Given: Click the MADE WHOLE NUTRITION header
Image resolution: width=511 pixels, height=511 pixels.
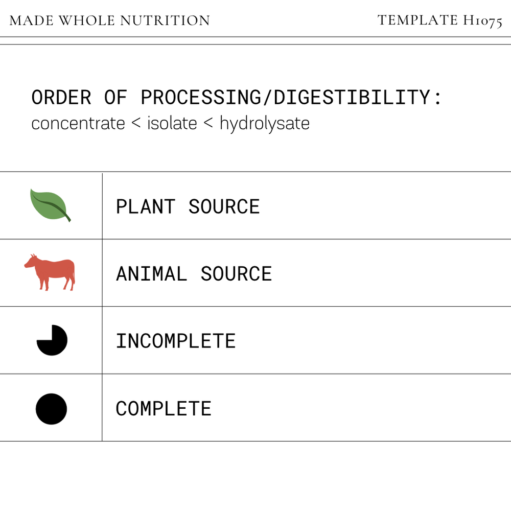Looking at the screenshot, I should [x=110, y=20].
